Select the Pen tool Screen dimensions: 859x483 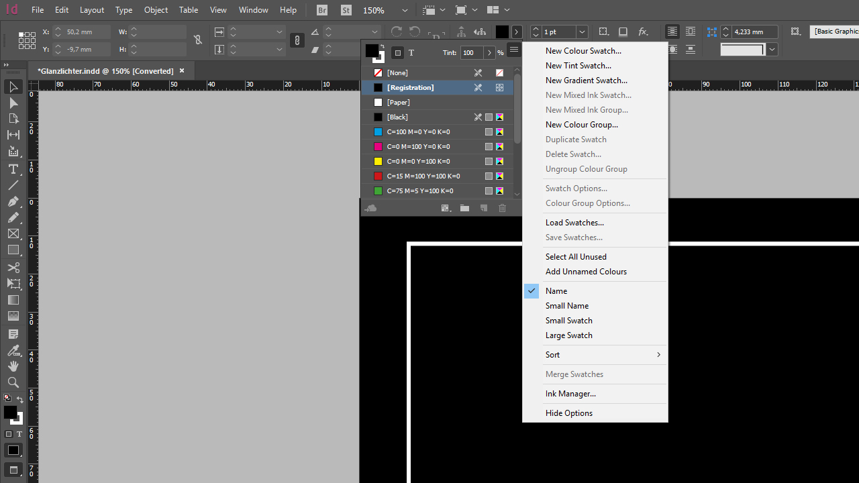point(13,201)
